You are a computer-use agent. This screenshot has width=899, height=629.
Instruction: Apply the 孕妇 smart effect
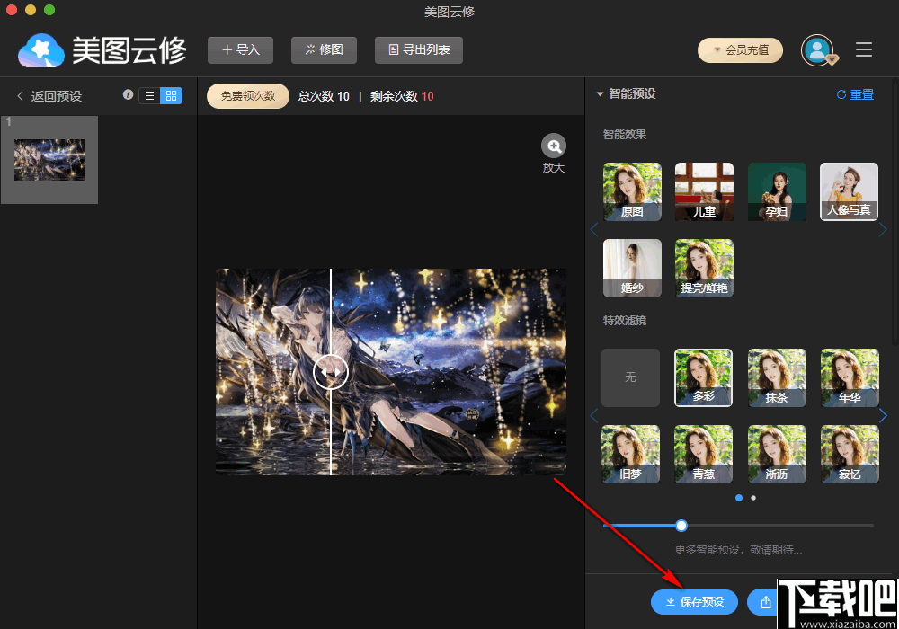tap(777, 192)
